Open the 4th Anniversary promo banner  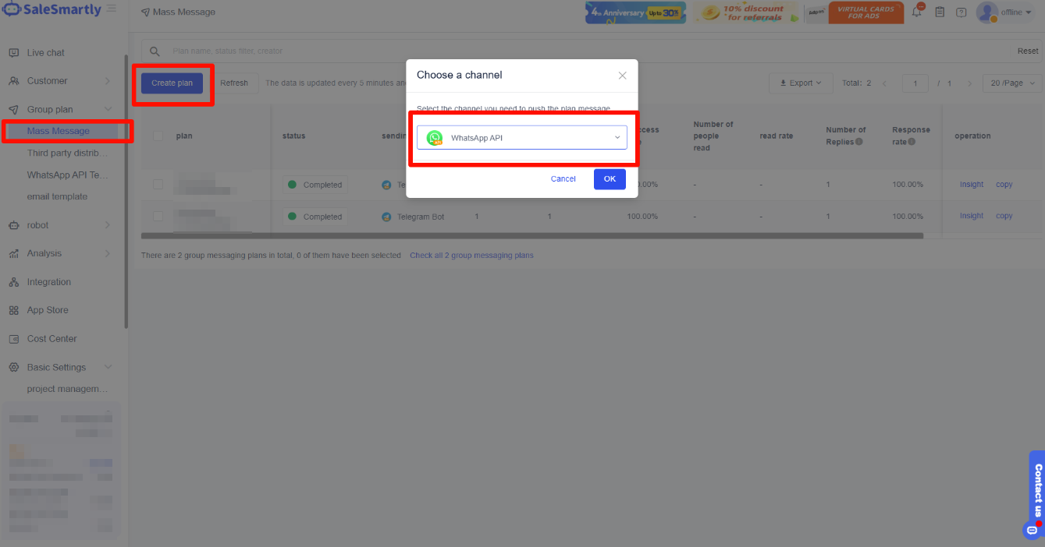tap(635, 12)
